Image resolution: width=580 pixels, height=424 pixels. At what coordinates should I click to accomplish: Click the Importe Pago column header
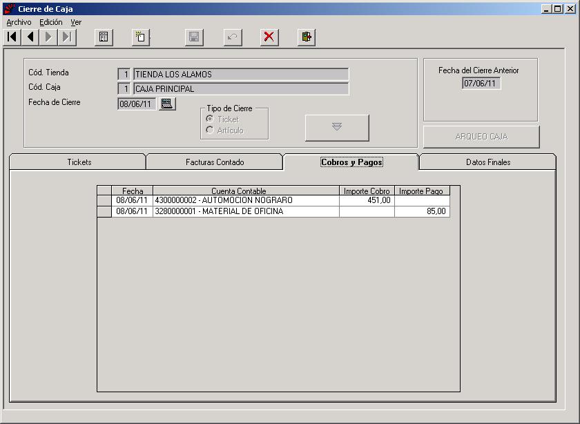point(422,191)
